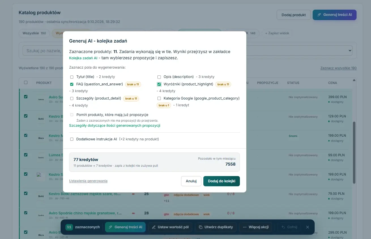Click Generuj treści AI in selection bar
The width and height of the screenshot is (371, 239).
[125, 227]
